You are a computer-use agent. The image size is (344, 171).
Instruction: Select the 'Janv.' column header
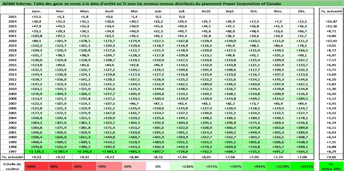pos(36,12)
